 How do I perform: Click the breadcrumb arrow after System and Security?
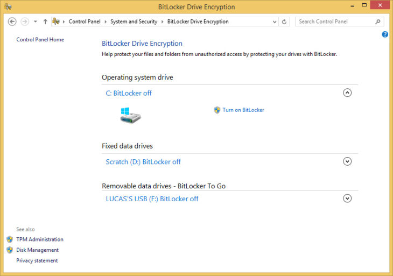click(x=163, y=22)
